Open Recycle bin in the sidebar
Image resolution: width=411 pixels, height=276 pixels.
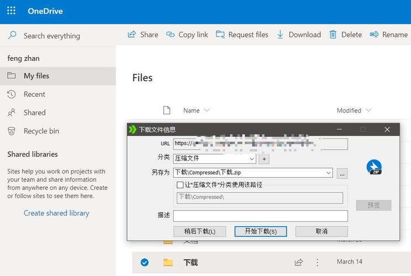(x=41, y=131)
